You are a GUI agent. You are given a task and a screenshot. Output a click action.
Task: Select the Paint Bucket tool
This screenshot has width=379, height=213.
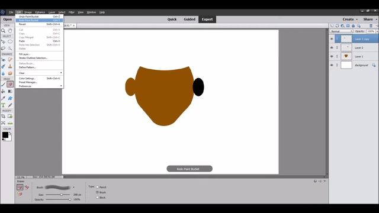(3, 91)
